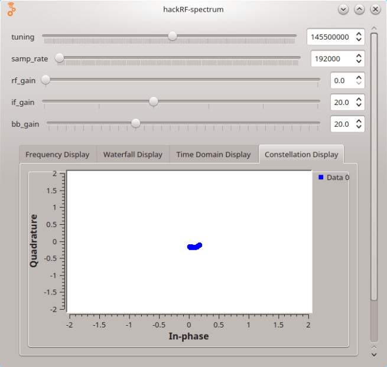Show the Constellation Display tab
The width and height of the screenshot is (387, 367).
click(301, 155)
